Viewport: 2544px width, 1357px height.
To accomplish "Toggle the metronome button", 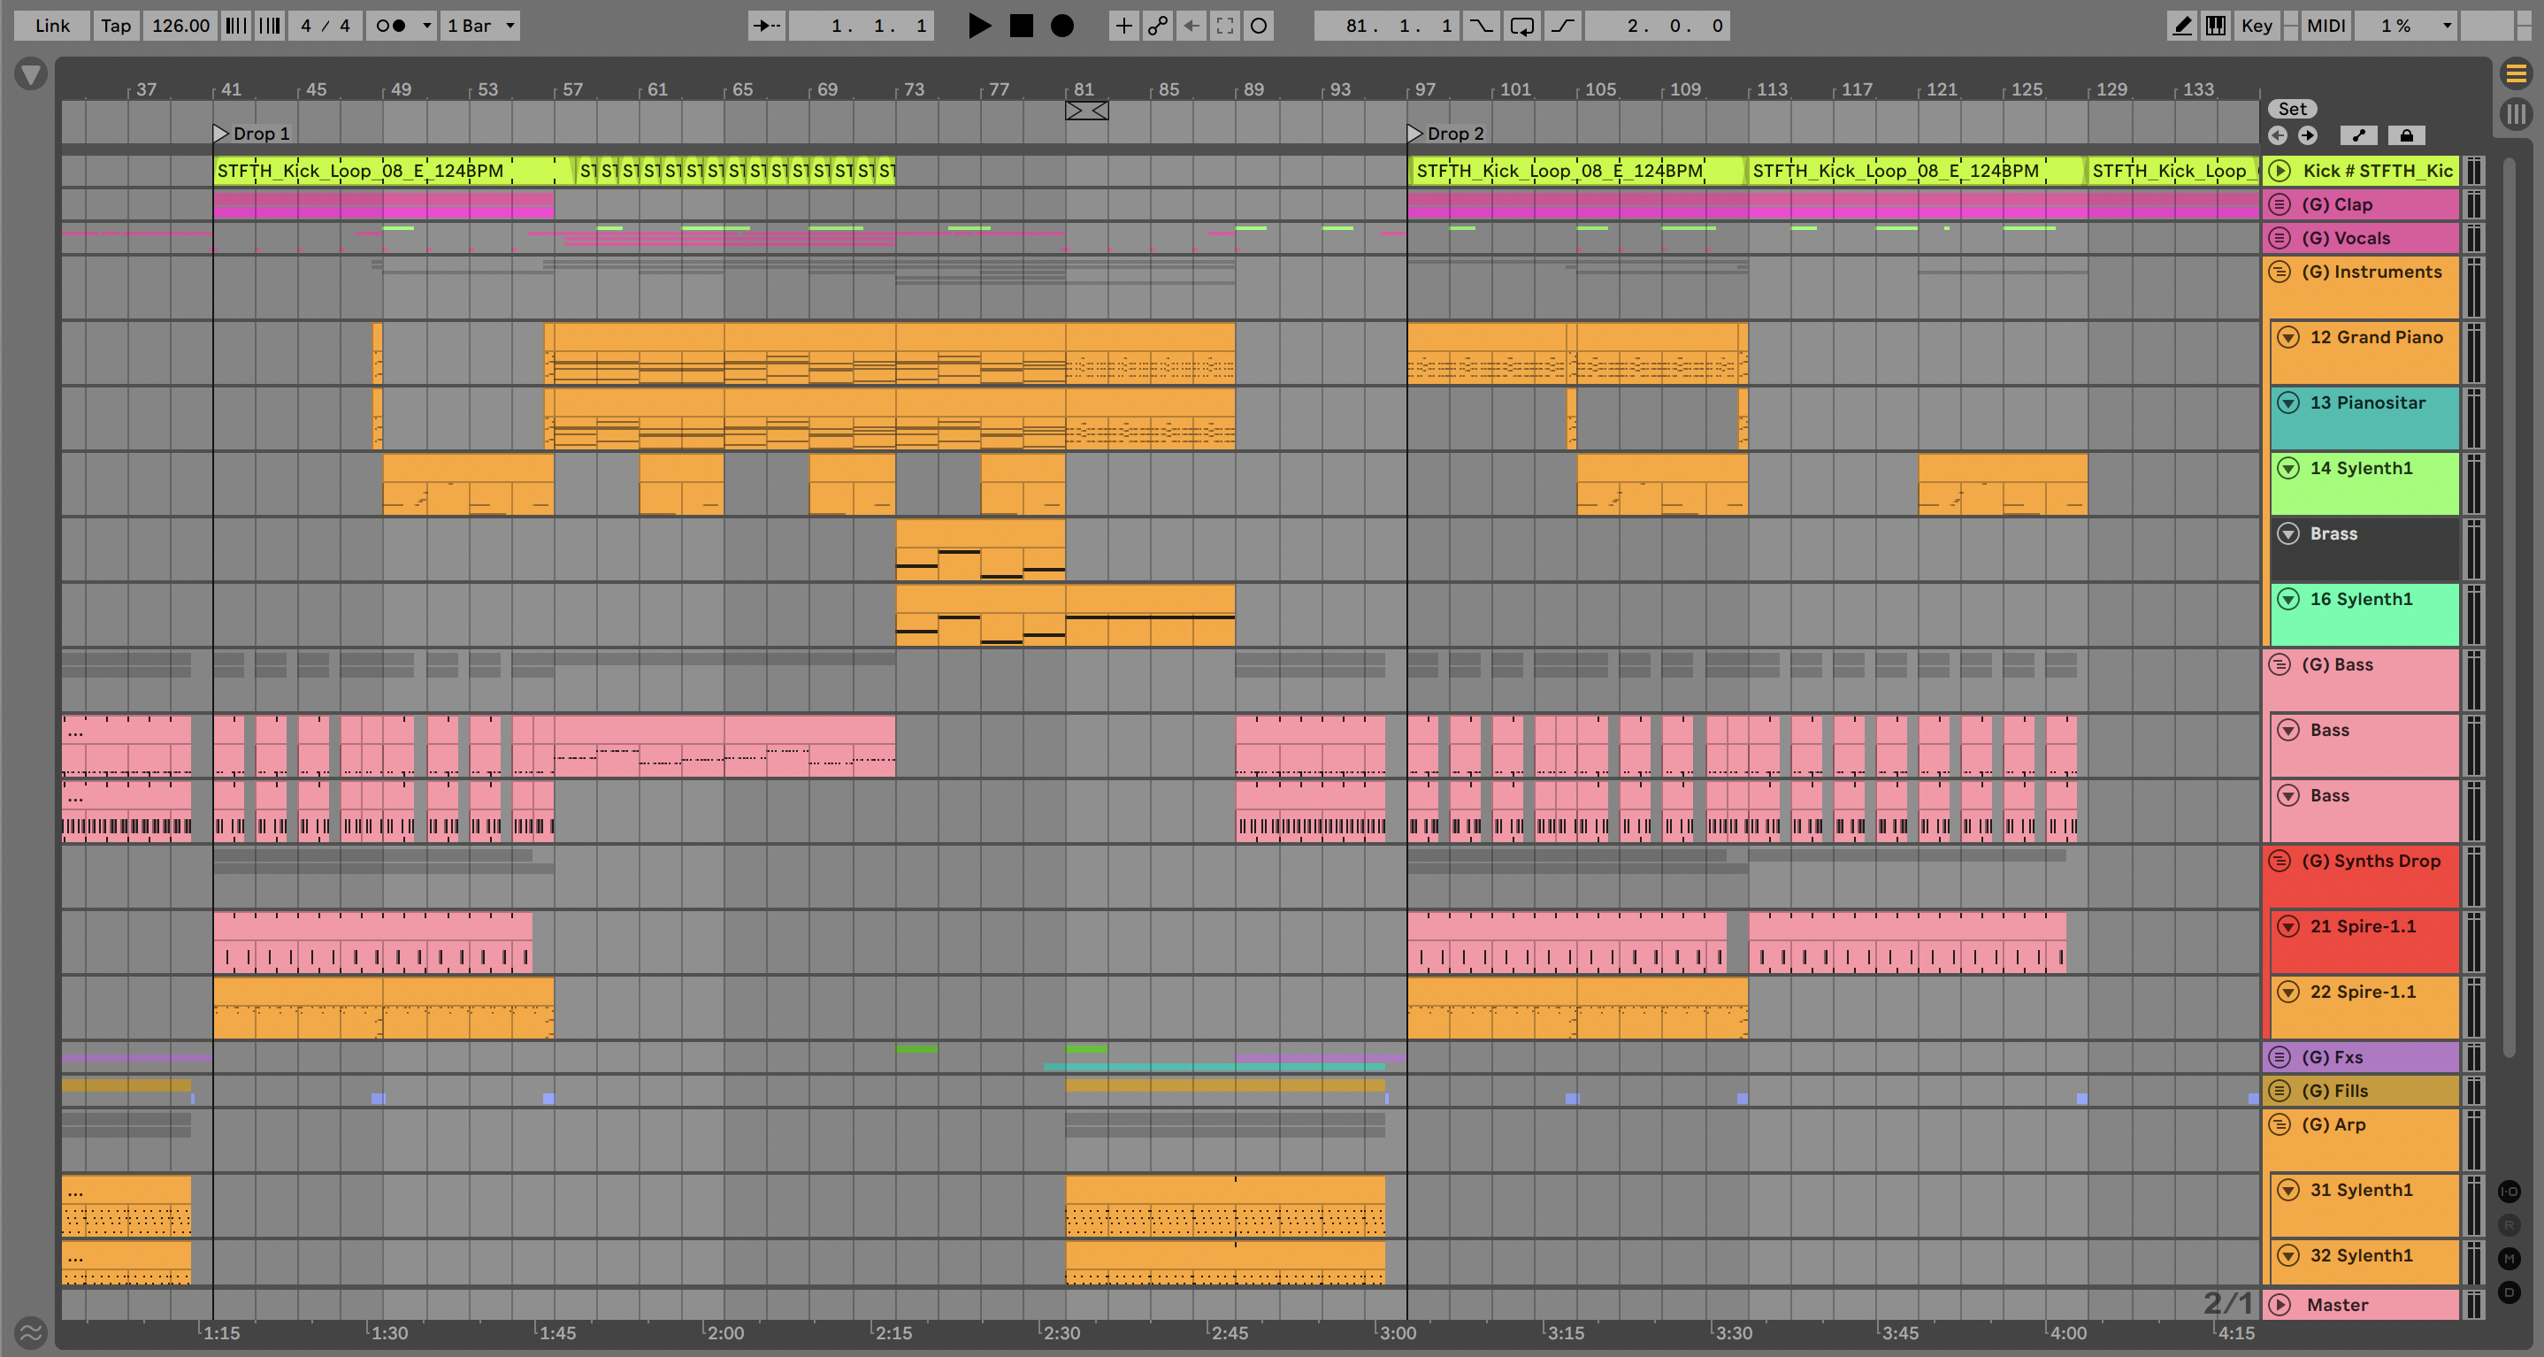I will [x=392, y=26].
